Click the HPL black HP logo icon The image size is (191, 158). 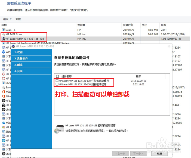[x=4, y=101]
